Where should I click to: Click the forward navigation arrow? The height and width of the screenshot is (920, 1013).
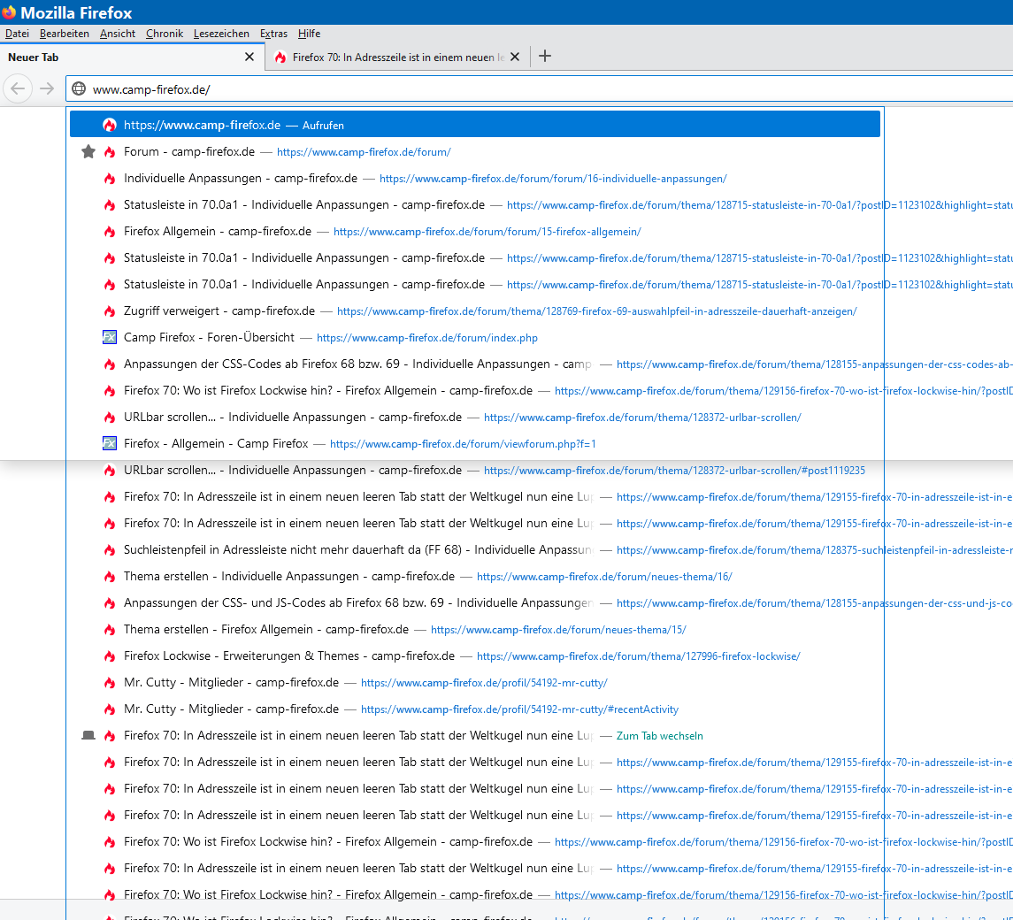[47, 88]
